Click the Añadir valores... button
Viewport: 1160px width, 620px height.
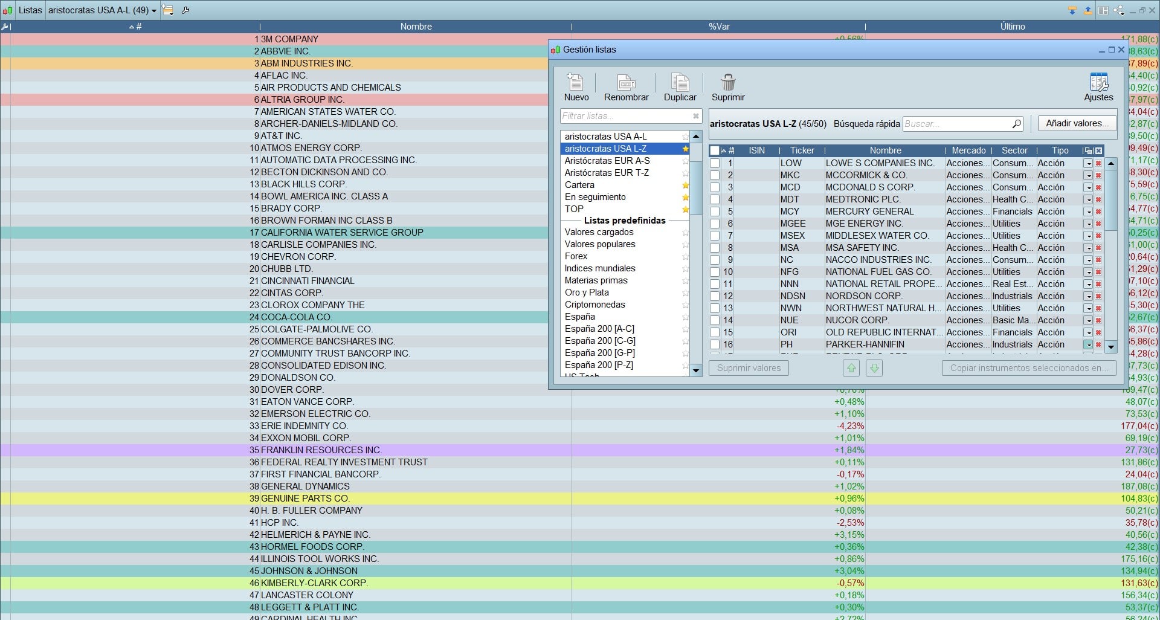1077,123
